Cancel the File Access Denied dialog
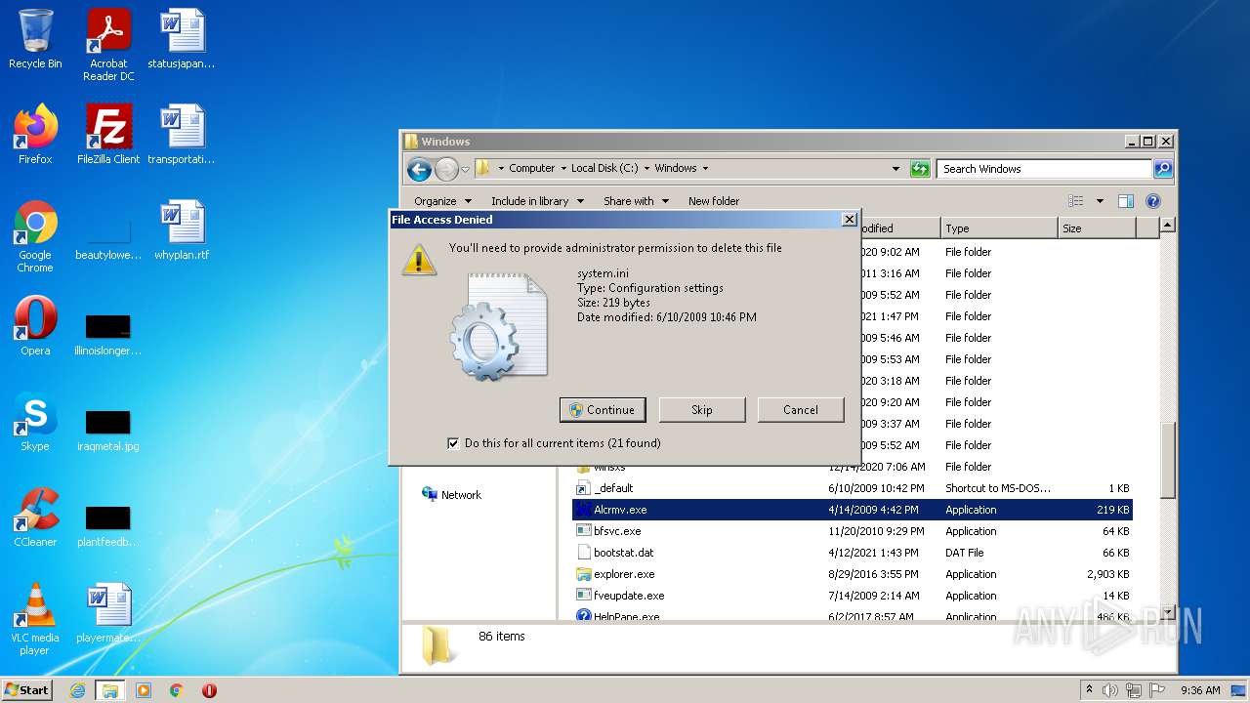The width and height of the screenshot is (1250, 703). (x=801, y=410)
